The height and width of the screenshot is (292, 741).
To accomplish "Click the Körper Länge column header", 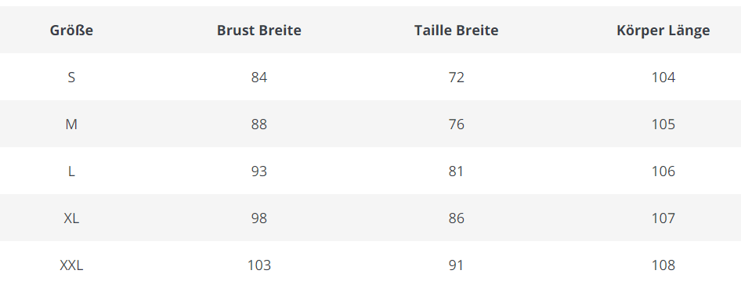I will [663, 31].
